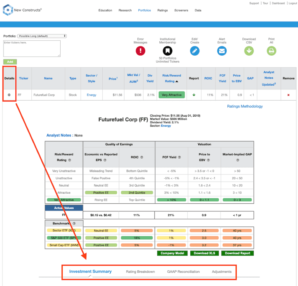Open the Ratings menu
298x286 pixels.
tap(163, 10)
